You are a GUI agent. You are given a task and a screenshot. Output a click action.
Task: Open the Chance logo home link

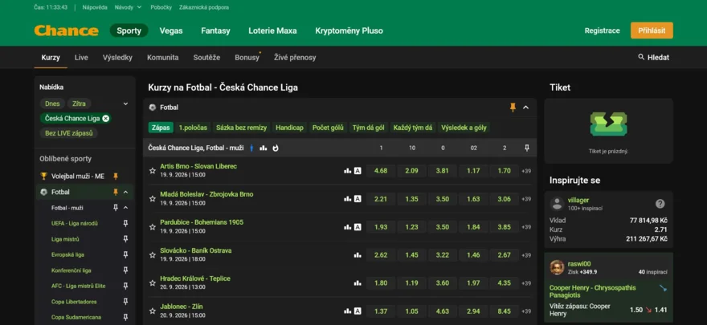click(x=66, y=30)
